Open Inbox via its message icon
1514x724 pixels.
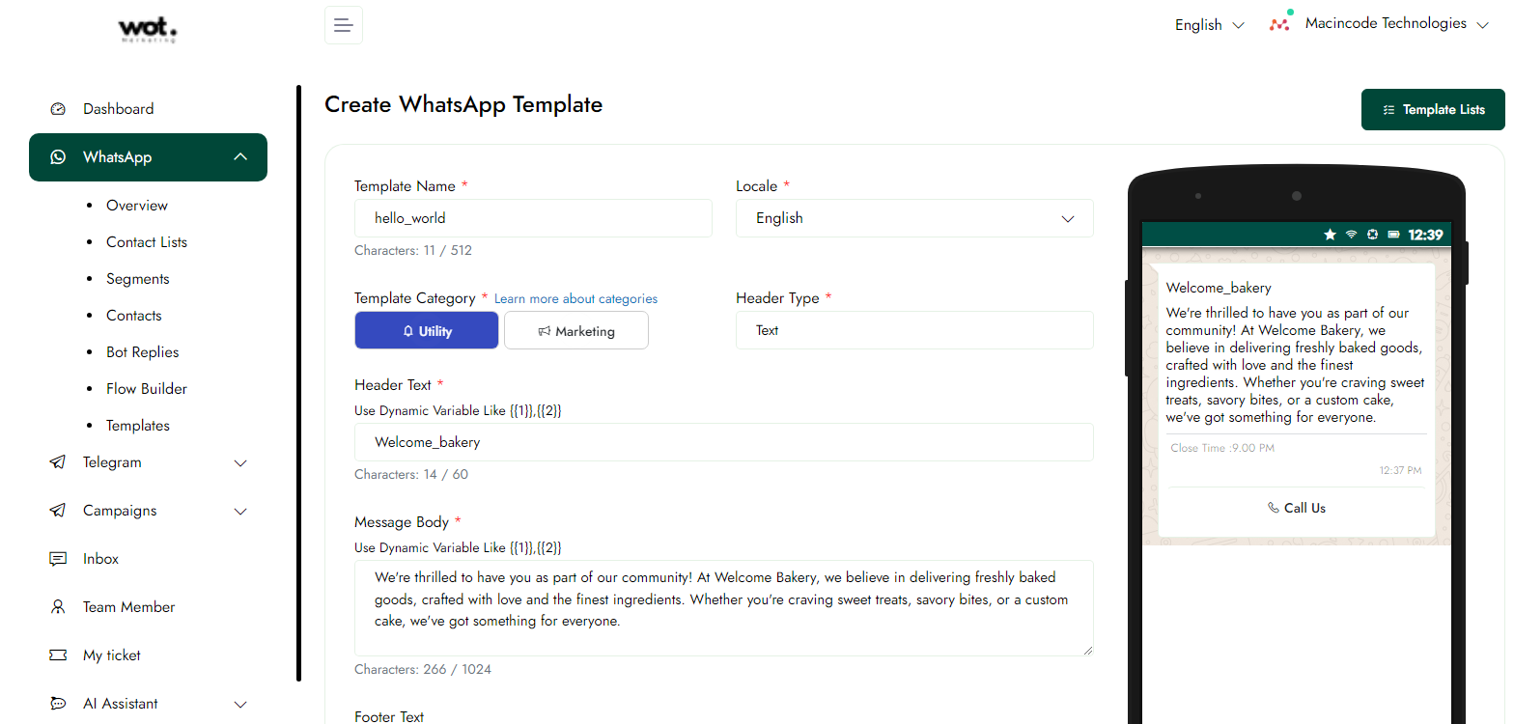point(58,559)
